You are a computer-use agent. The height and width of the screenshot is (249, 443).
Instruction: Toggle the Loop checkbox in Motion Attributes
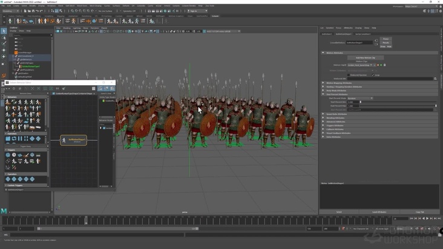click(373, 75)
